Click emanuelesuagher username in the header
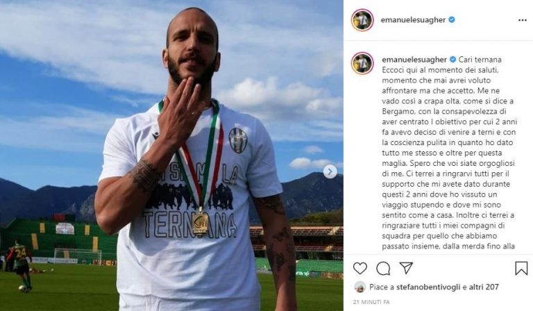533x311 pixels. pos(413,19)
